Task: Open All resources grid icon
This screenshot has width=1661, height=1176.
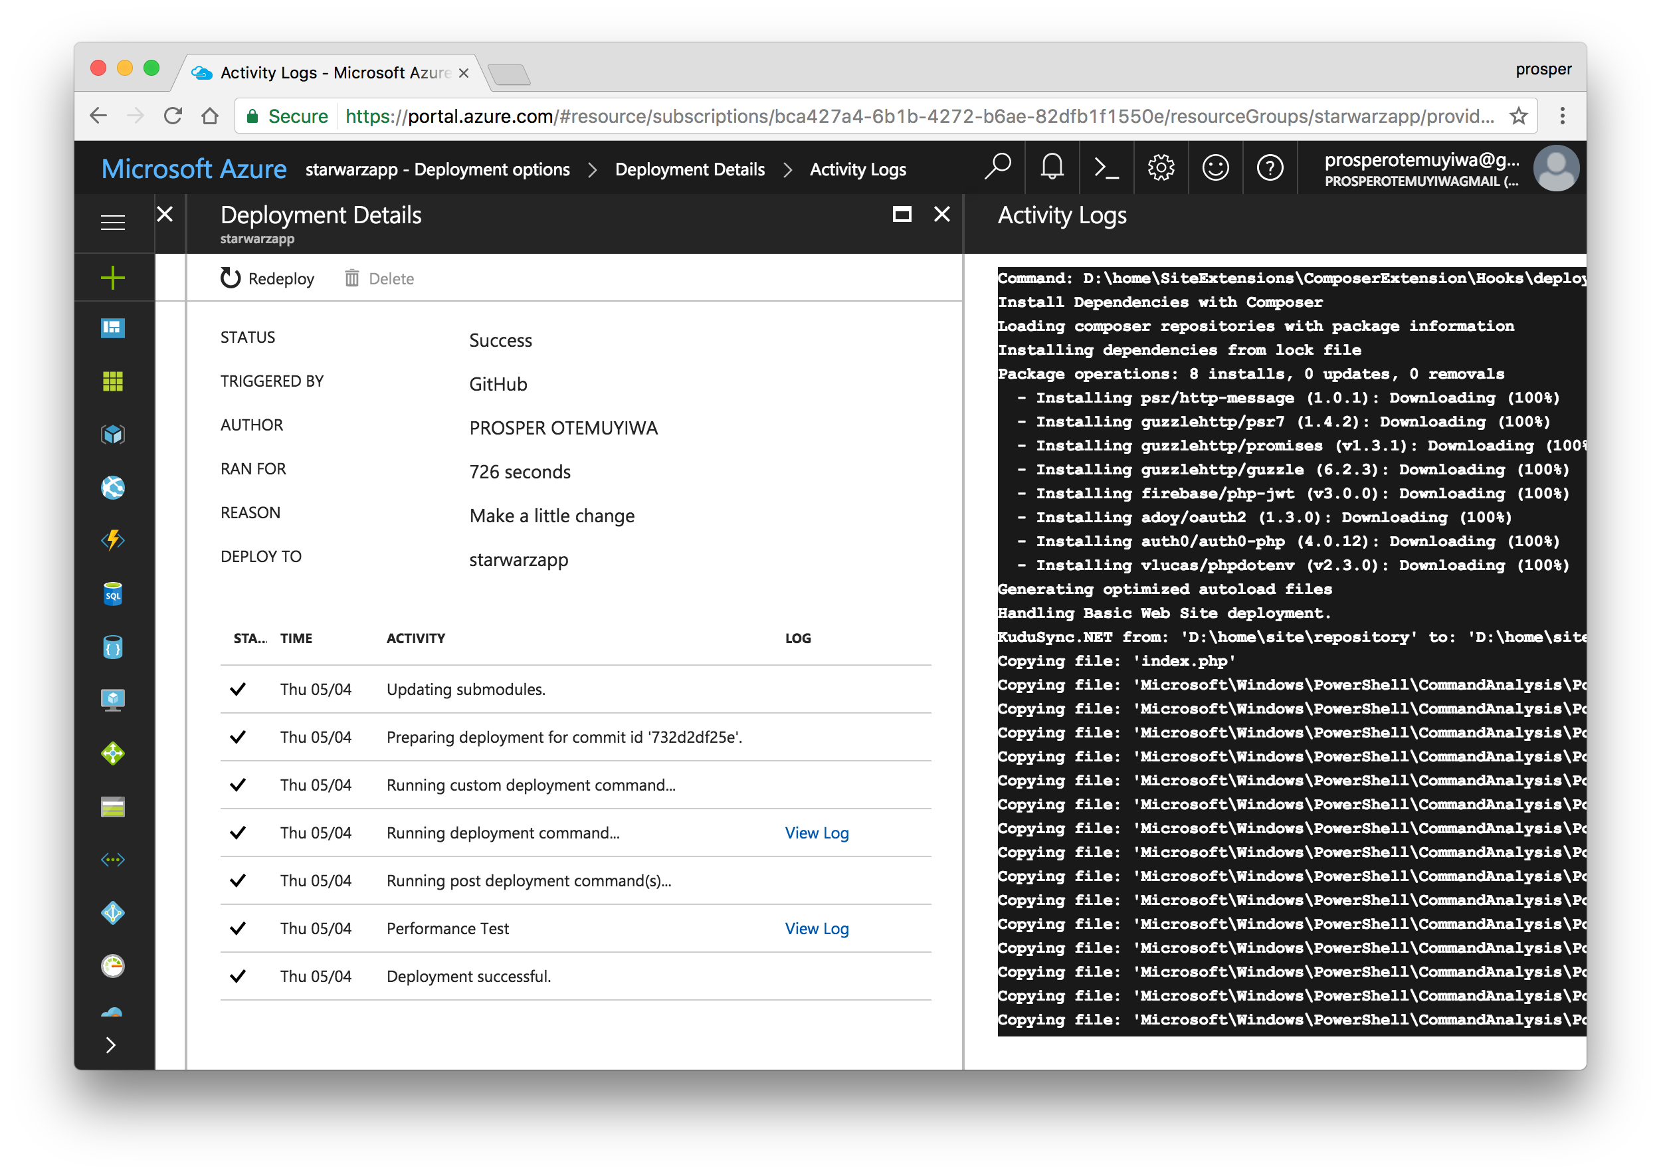Action: [112, 381]
